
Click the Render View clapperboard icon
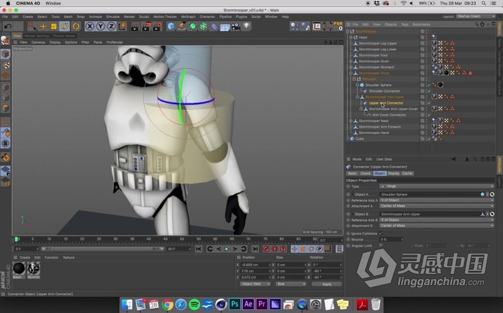point(135,26)
